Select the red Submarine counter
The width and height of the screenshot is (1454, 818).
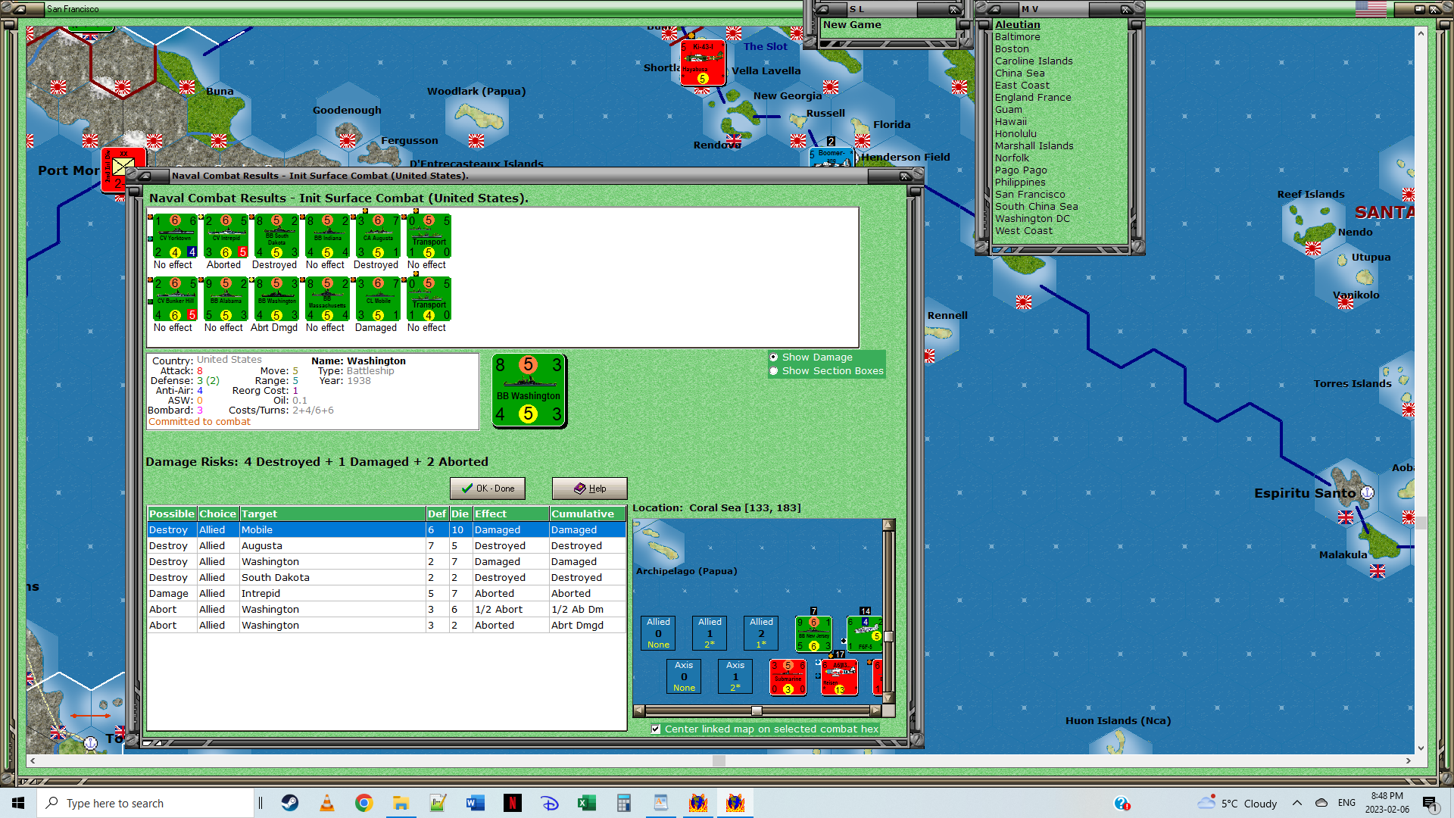(x=788, y=677)
